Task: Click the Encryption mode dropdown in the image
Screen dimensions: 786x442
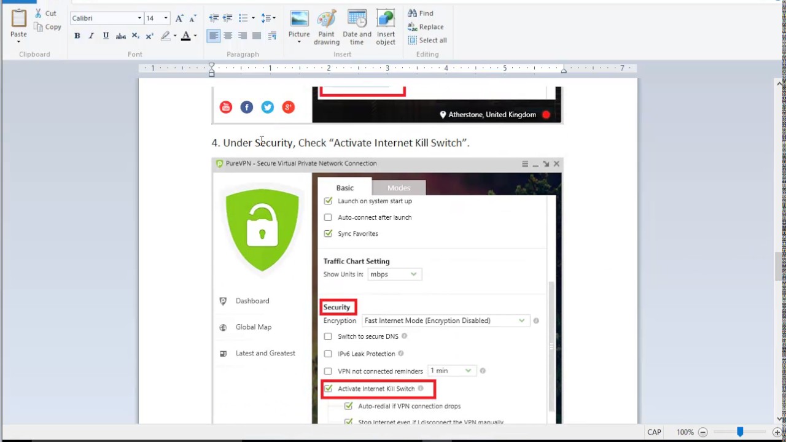Action: (x=445, y=320)
